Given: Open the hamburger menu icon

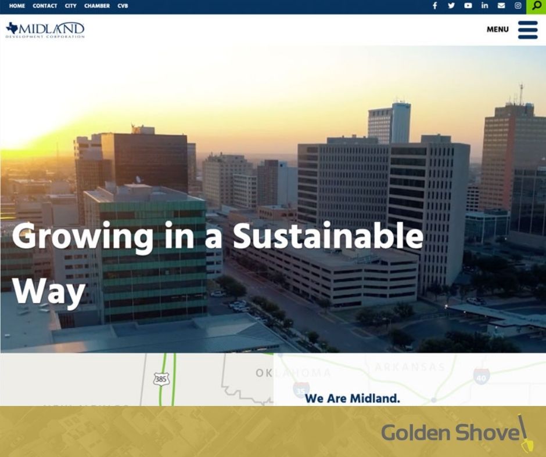Looking at the screenshot, I should coord(527,30).
